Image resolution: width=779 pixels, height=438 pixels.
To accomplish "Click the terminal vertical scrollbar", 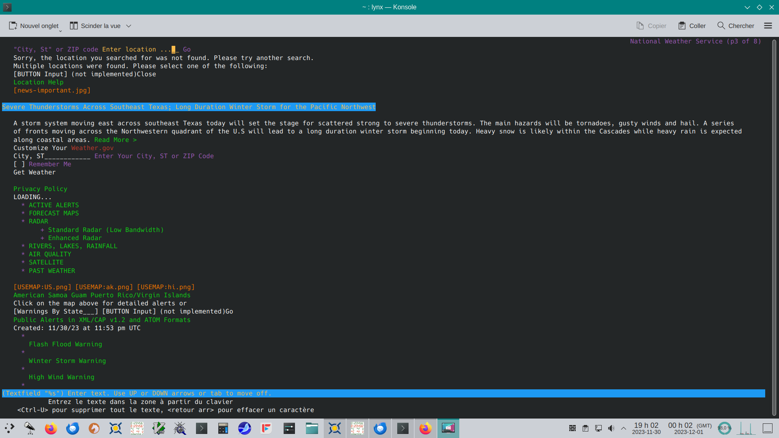I will pyautogui.click(x=774, y=227).
